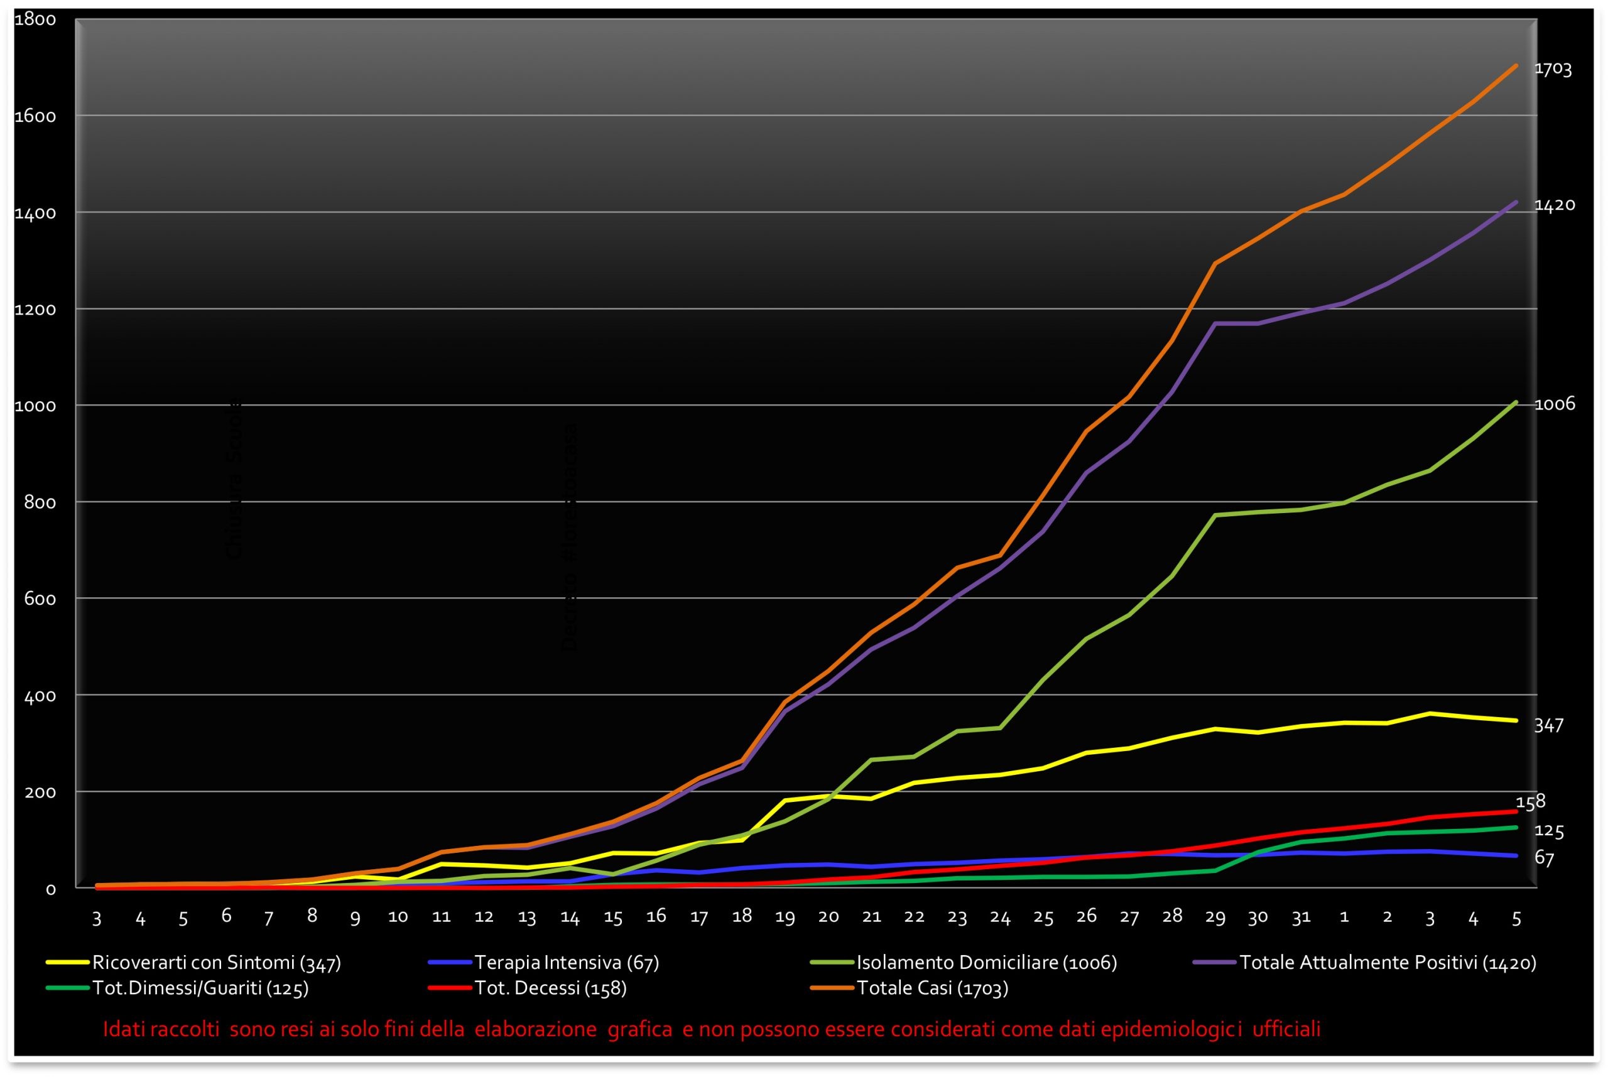The height and width of the screenshot is (1077, 1608).
Task: Click the Terapia Intensiva (67) legend label
Action: [566, 962]
